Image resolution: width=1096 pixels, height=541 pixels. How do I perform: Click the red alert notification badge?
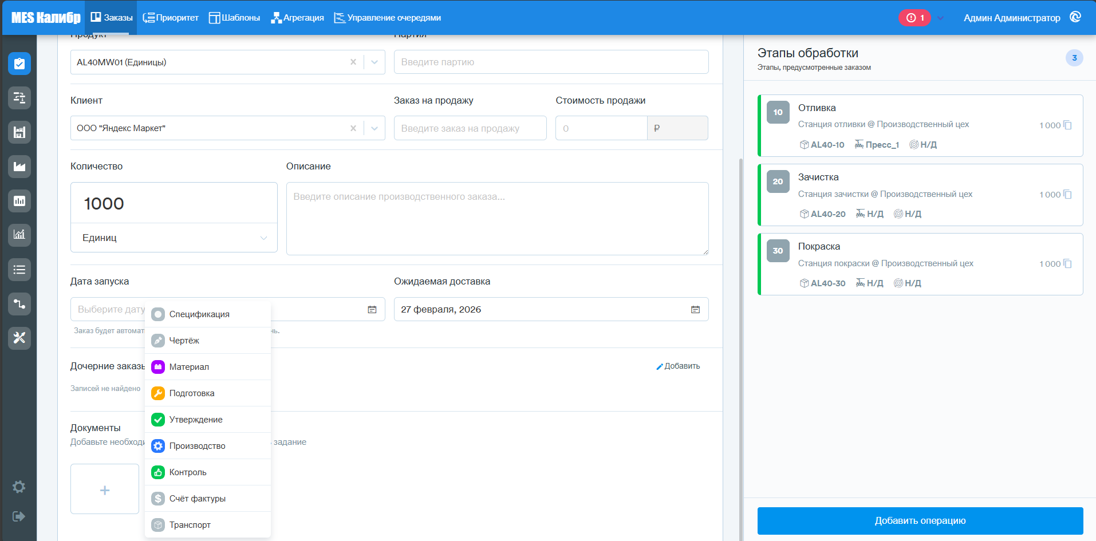(914, 18)
